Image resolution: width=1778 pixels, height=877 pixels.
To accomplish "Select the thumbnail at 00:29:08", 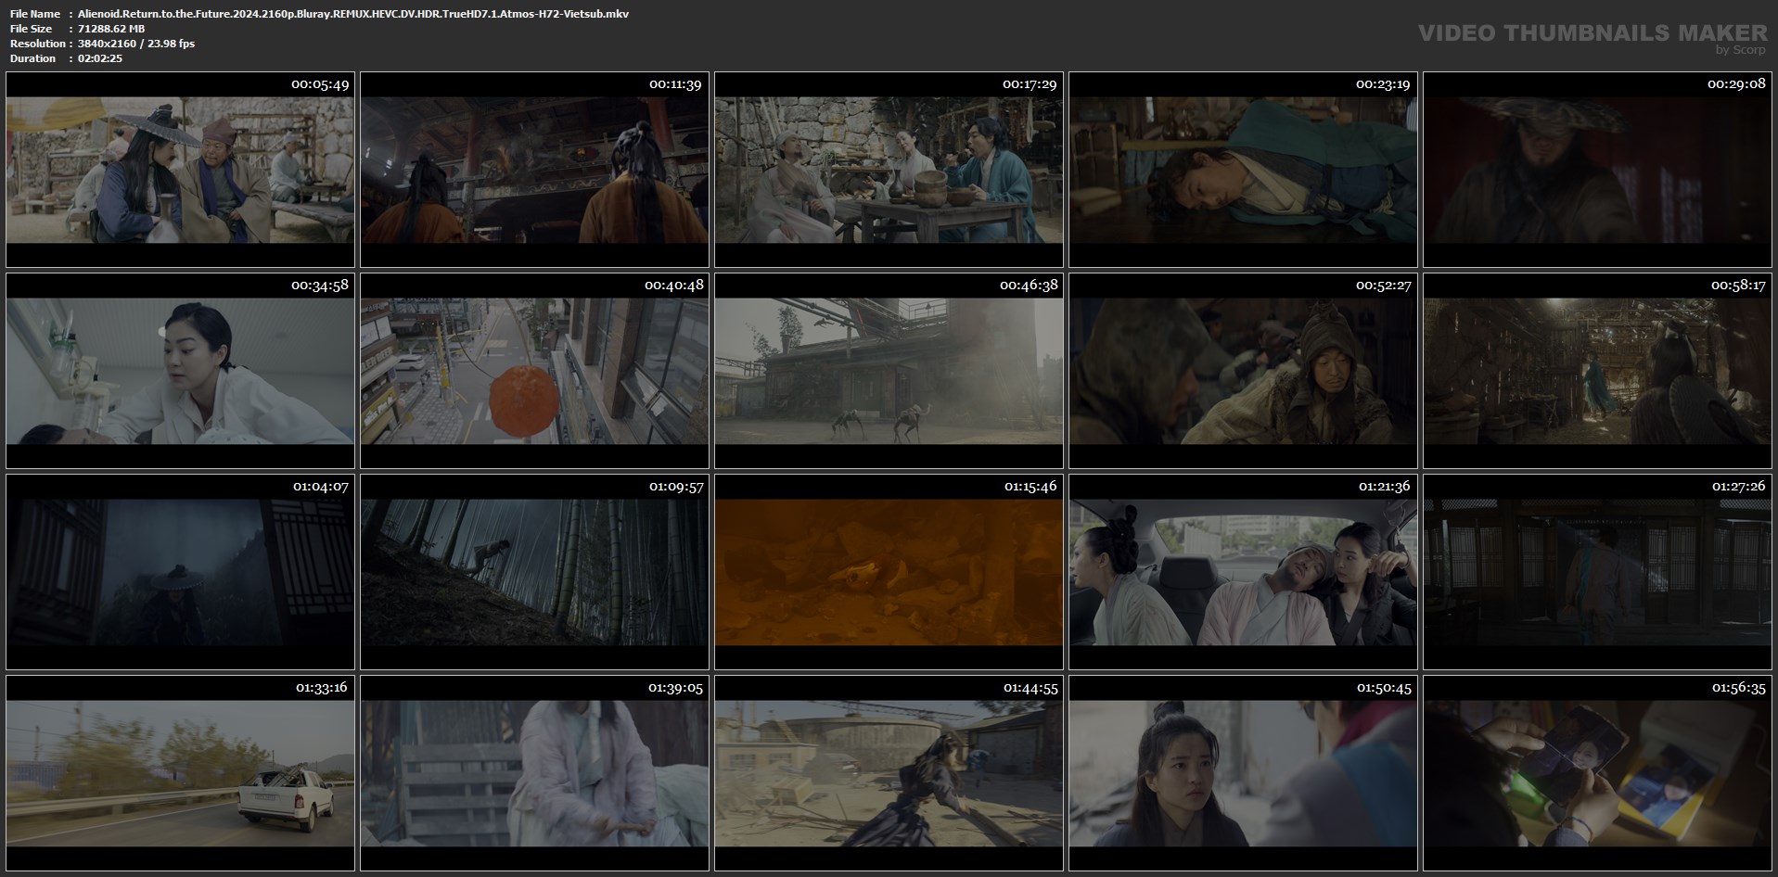I will (x=1597, y=170).
